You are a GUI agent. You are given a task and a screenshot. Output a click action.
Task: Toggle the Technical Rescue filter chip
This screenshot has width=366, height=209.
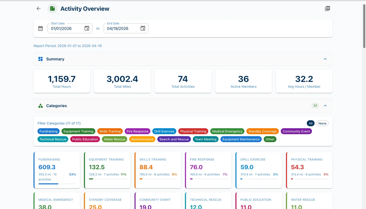coord(53,139)
